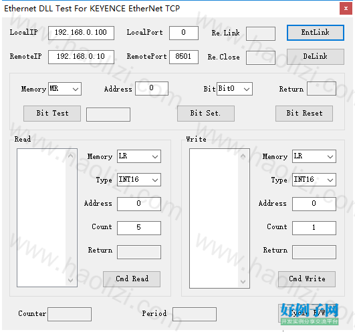Open the MR Memory dropdown in bit section

[65, 89]
